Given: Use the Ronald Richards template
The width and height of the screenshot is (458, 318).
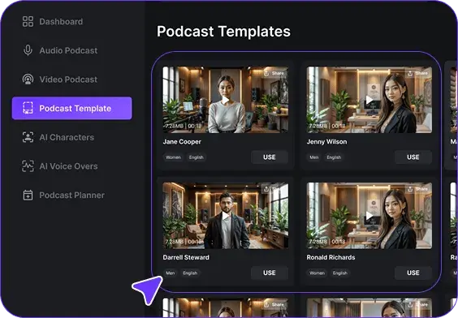Looking at the screenshot, I should 413,273.
